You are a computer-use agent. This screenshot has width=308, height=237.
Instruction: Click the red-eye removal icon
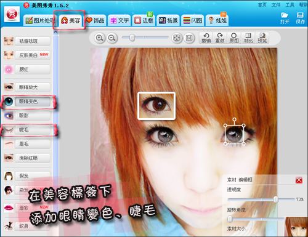click(x=9, y=158)
